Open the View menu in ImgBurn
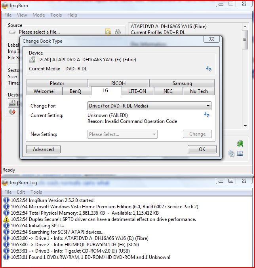Screen dimensions: 255x268 click(22, 15)
